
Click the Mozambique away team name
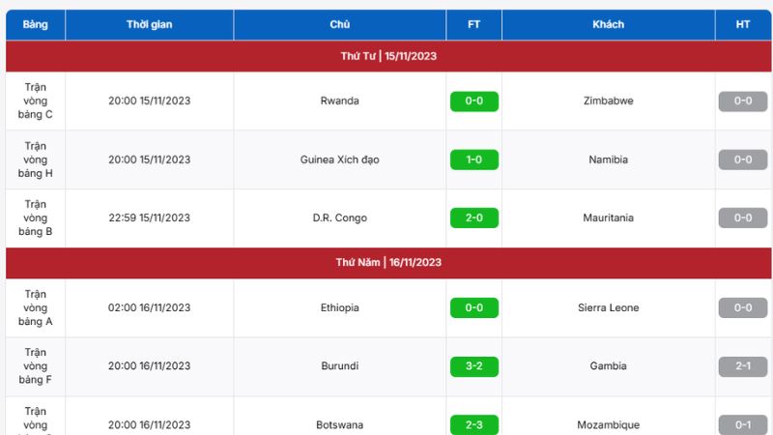pyautogui.click(x=609, y=424)
